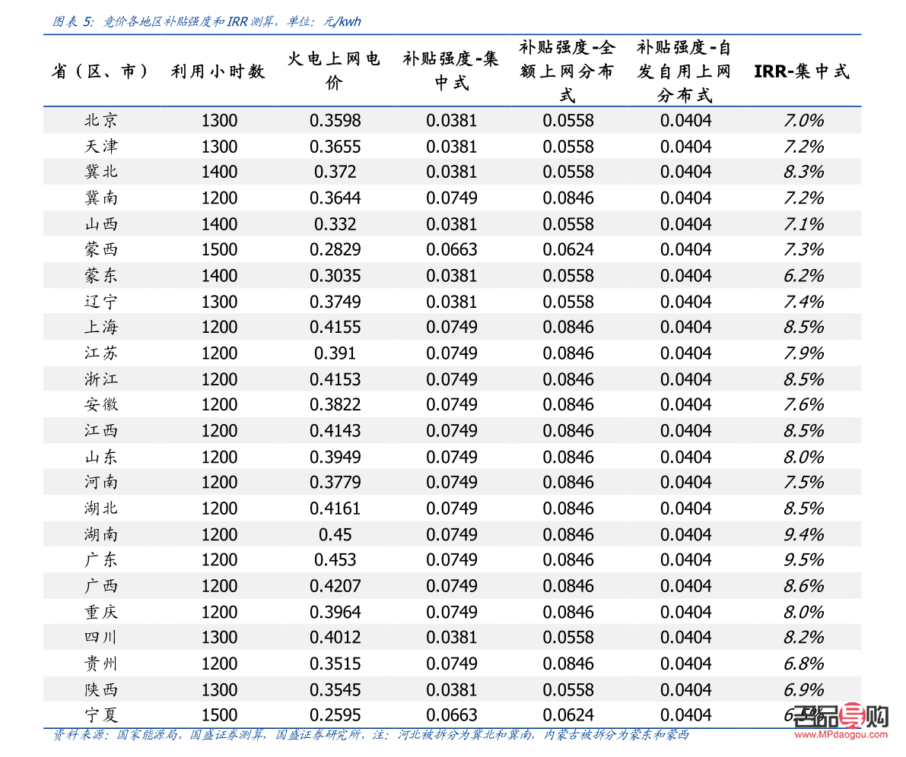Click the 安徽 row label
The height and width of the screenshot is (757, 906).
click(101, 404)
